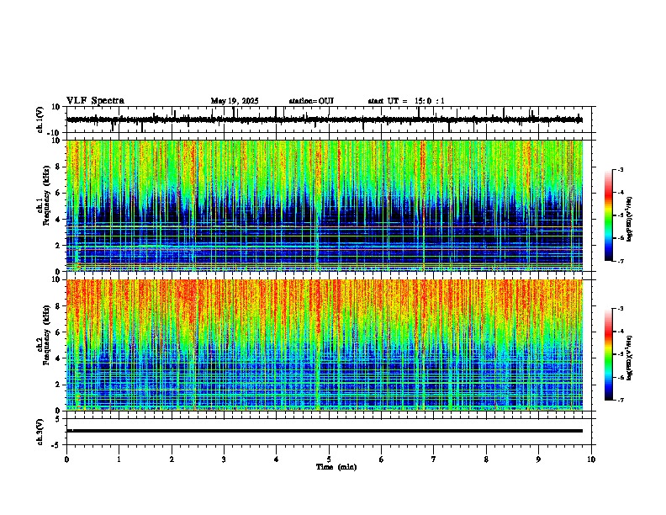Screen dimensions: 666x515
Task: Click the time axis tick label "10" at the right end
Action: 591,459
